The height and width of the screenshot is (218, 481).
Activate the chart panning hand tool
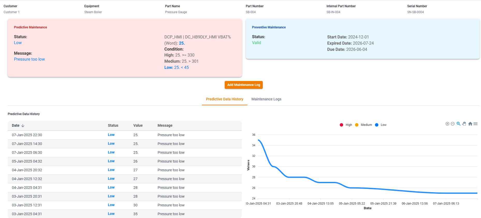[464, 124]
